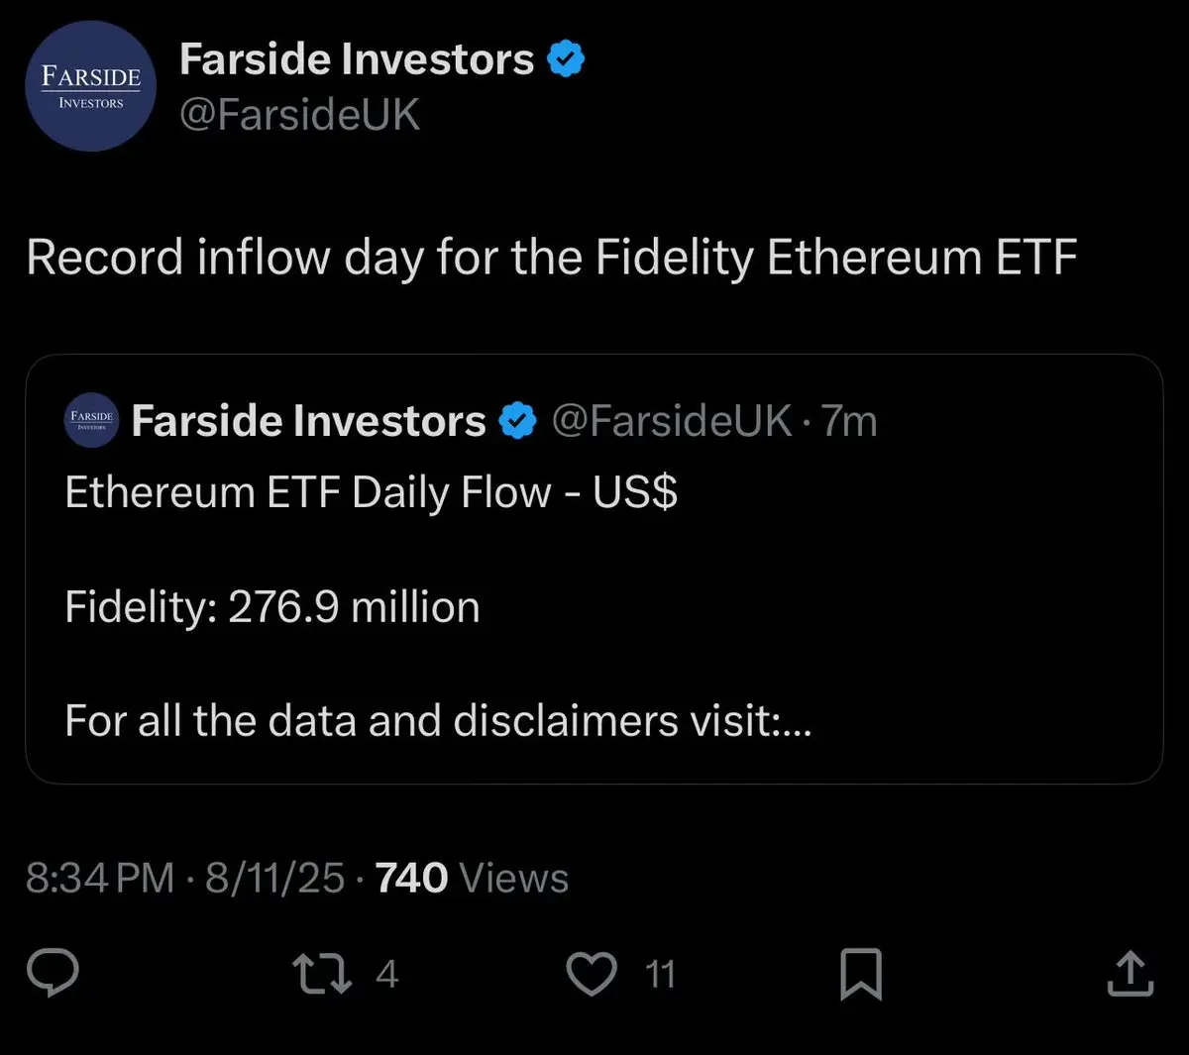Open the reply speech bubble icon

tap(52, 973)
